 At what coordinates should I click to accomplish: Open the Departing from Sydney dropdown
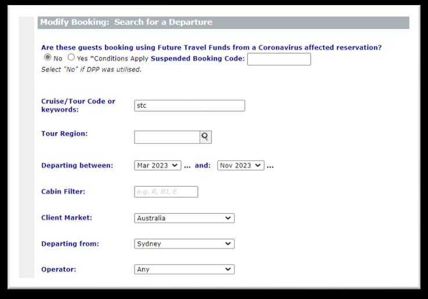(184, 243)
